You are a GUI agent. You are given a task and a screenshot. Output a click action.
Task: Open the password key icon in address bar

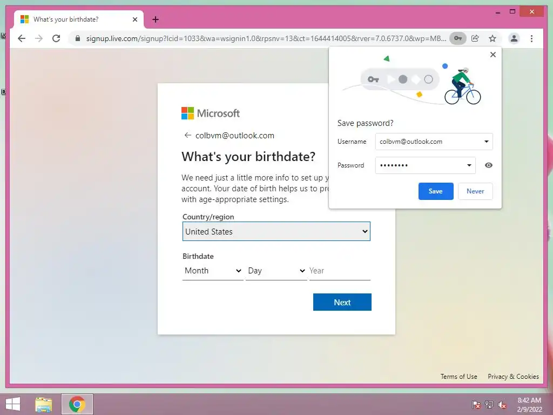click(458, 38)
